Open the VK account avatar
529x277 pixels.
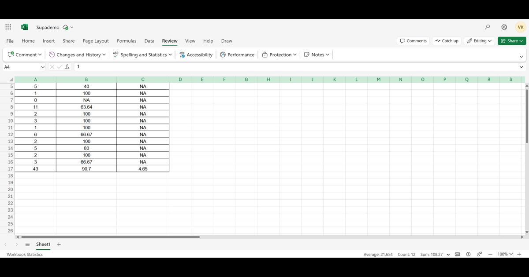click(x=521, y=27)
